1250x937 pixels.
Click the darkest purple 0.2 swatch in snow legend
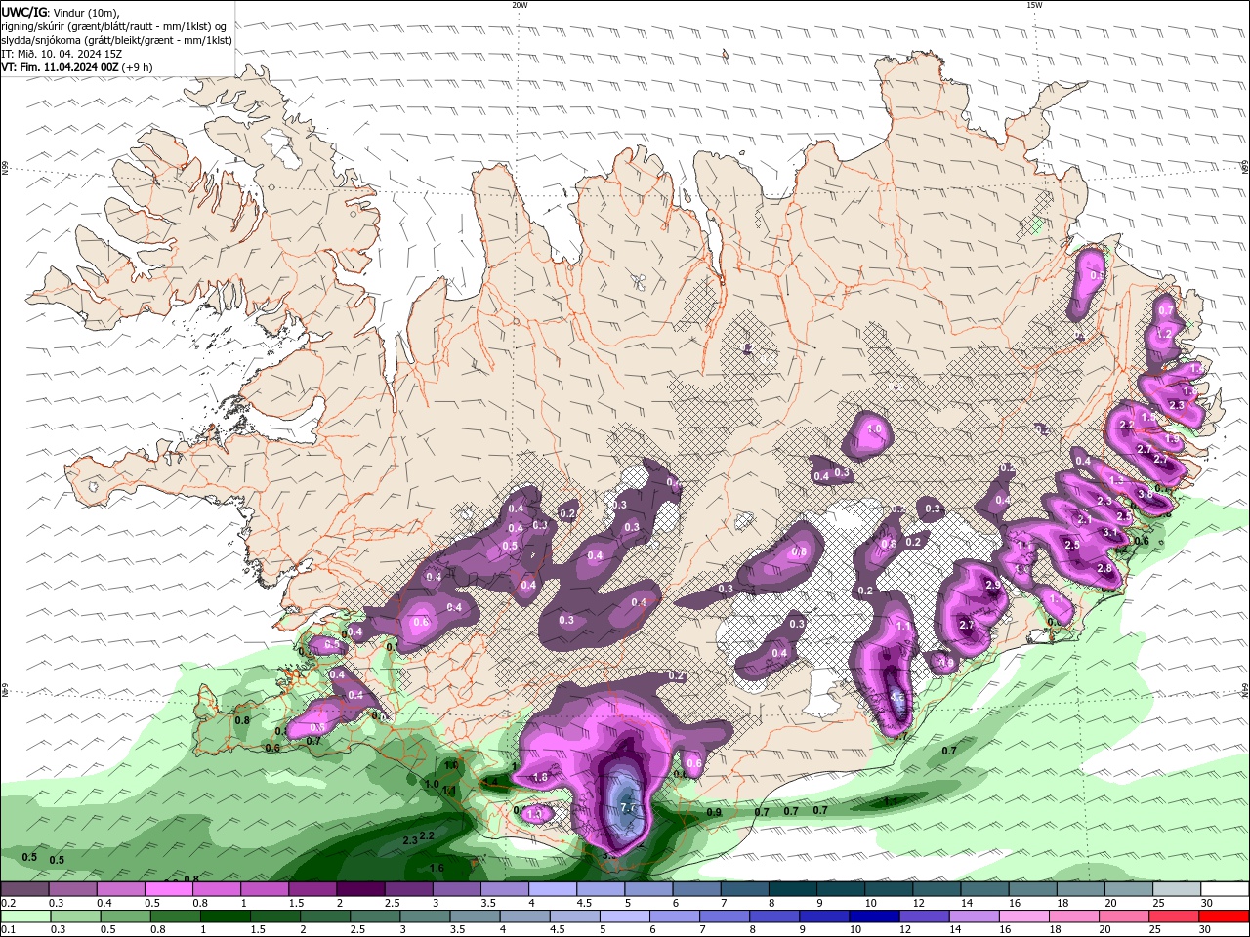click(x=24, y=889)
